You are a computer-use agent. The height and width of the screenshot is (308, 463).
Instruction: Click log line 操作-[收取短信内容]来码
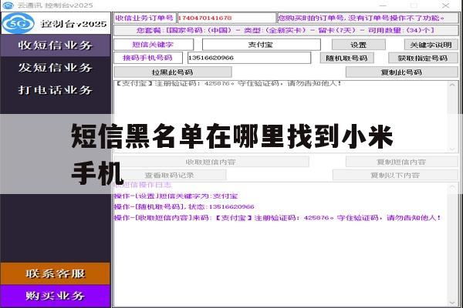[278, 218]
